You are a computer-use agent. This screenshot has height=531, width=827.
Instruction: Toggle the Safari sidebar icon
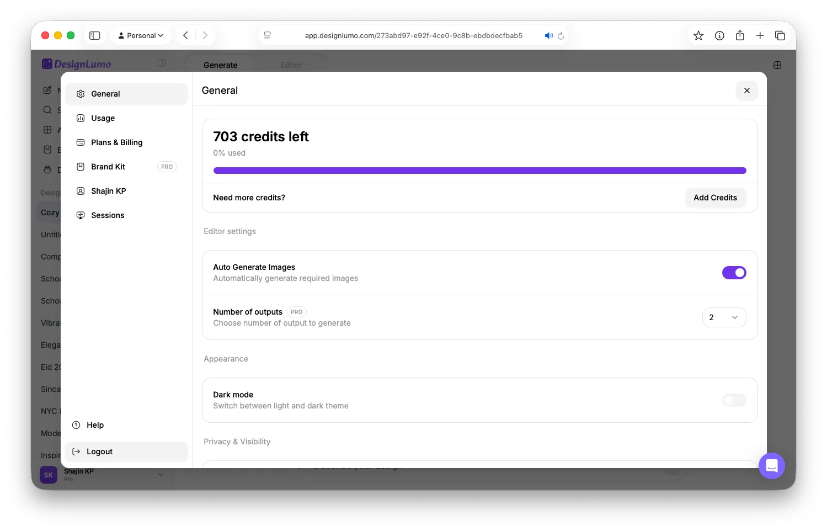pos(95,35)
